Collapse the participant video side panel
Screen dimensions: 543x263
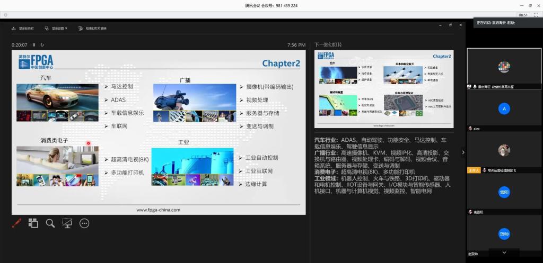click(x=463, y=152)
